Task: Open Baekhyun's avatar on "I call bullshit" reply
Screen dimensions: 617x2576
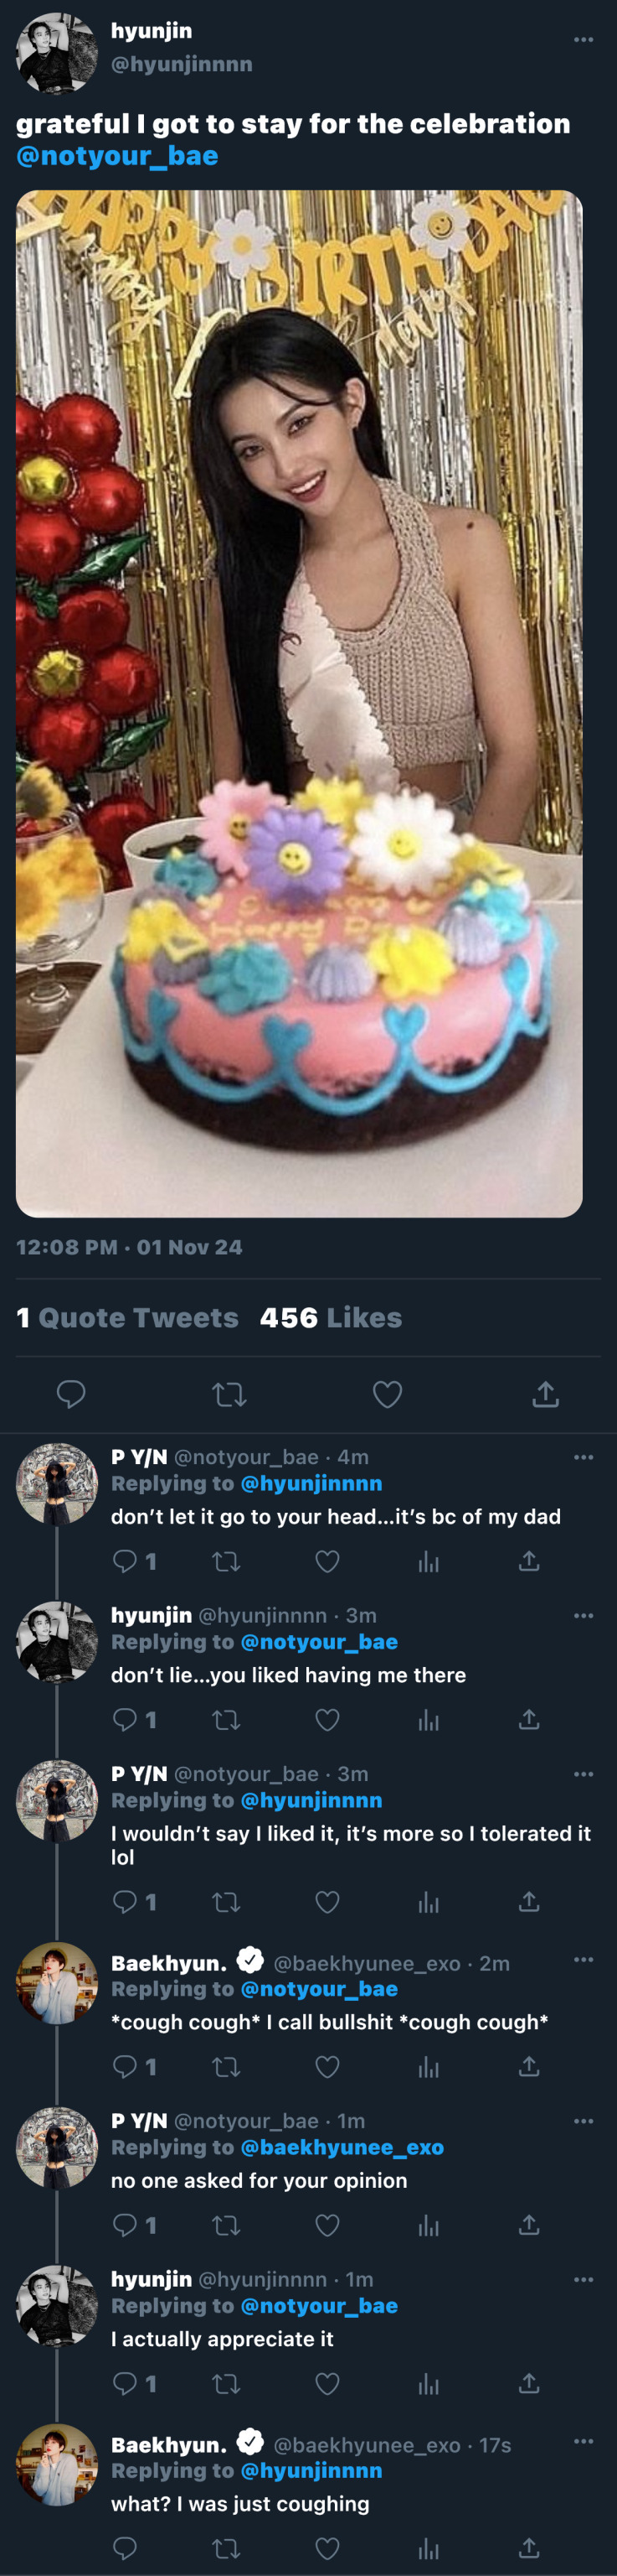Action: click(x=57, y=1984)
